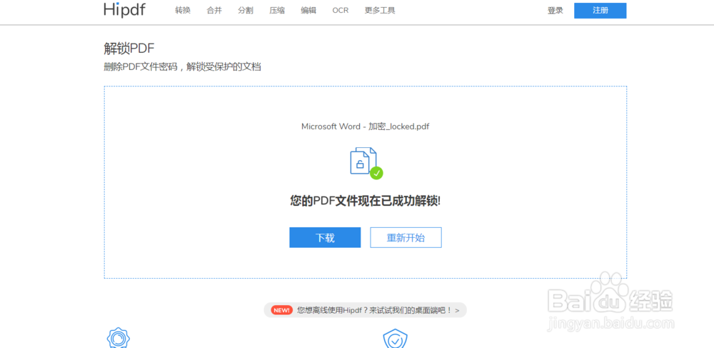Expand the 更多工具 menu

pos(380,10)
